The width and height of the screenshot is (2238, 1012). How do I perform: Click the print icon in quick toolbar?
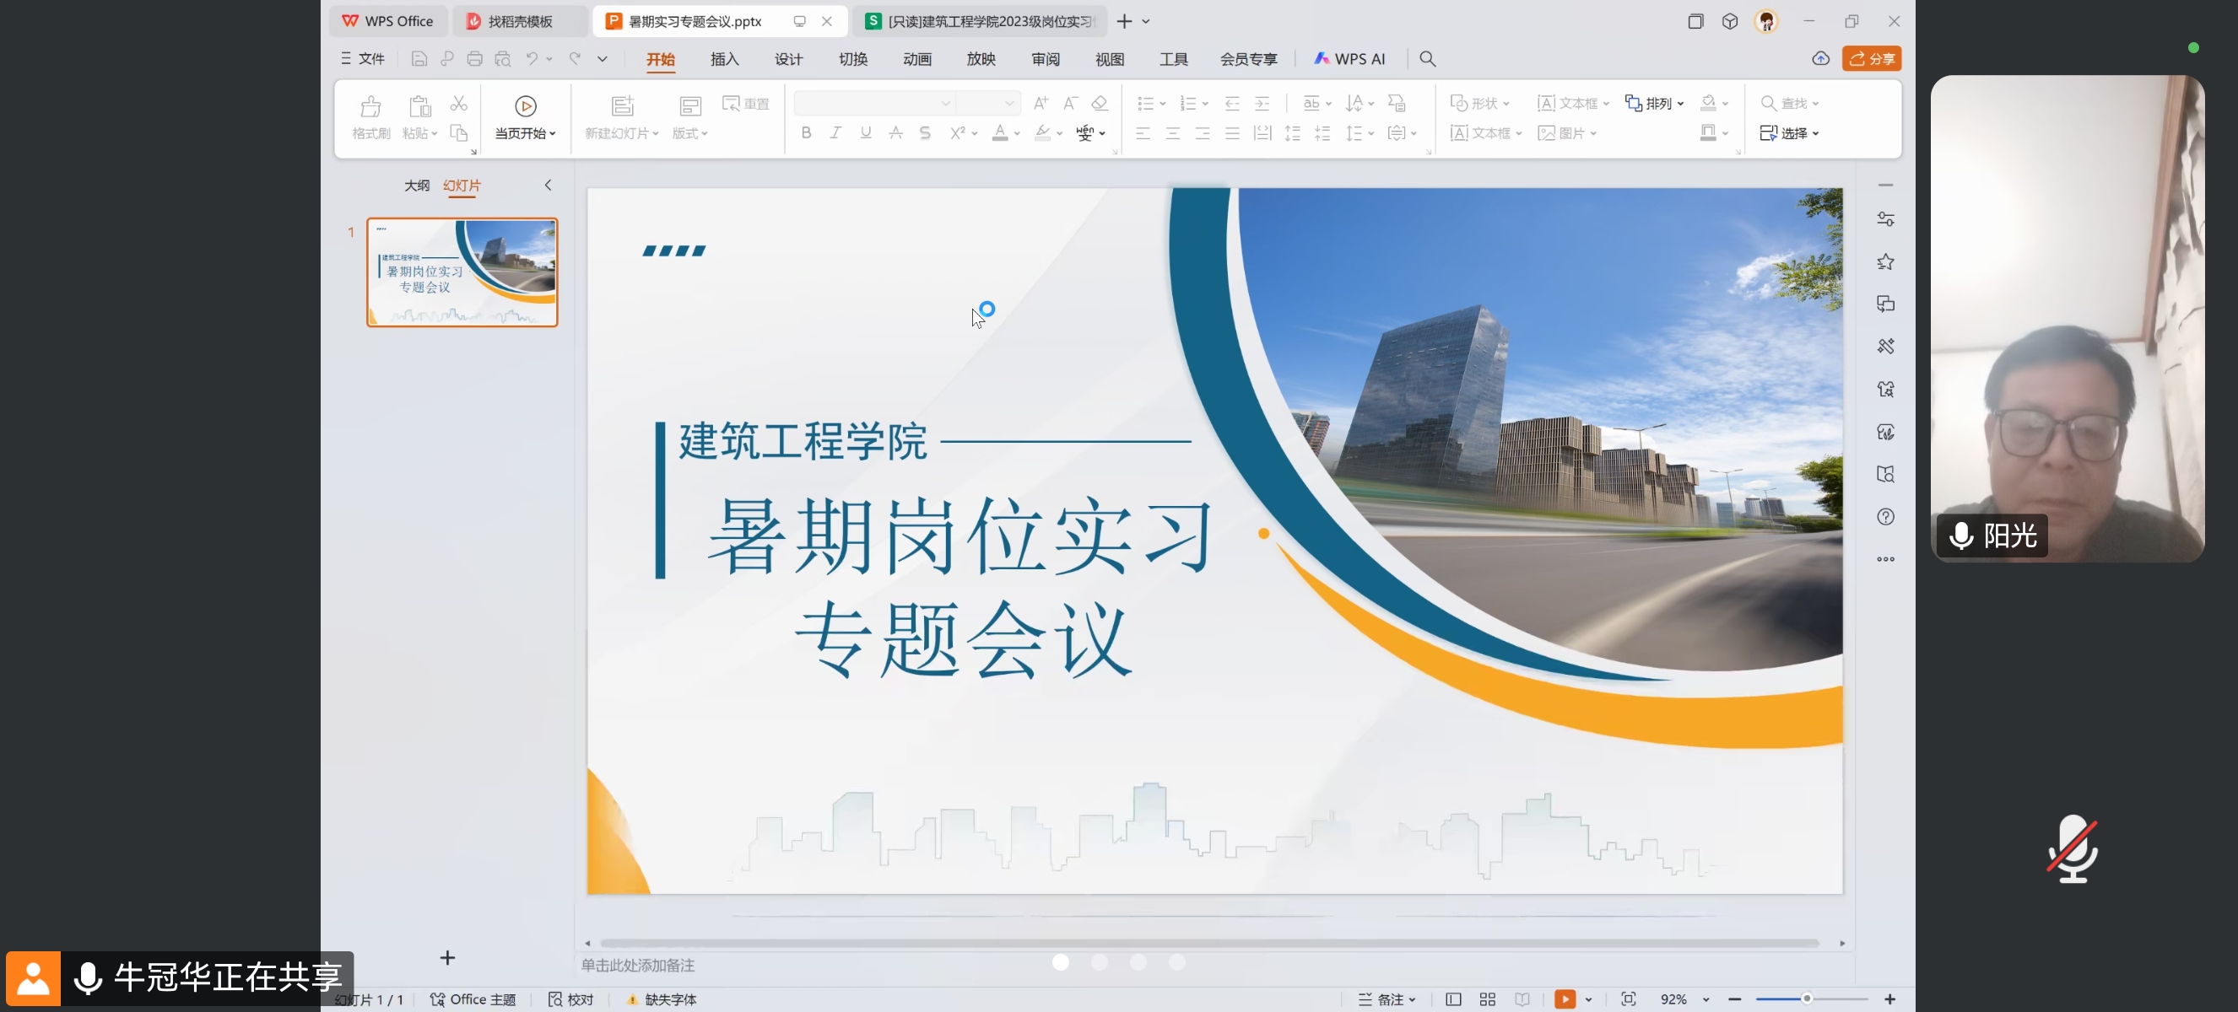pyautogui.click(x=474, y=59)
